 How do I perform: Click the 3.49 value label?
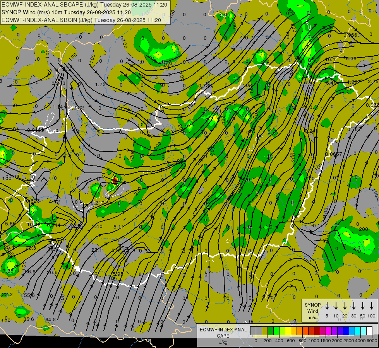[x=331, y=83]
